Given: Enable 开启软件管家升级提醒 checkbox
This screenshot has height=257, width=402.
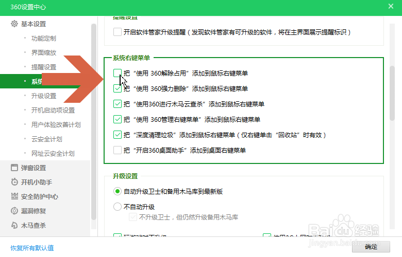Looking at the screenshot, I should coord(118,32).
